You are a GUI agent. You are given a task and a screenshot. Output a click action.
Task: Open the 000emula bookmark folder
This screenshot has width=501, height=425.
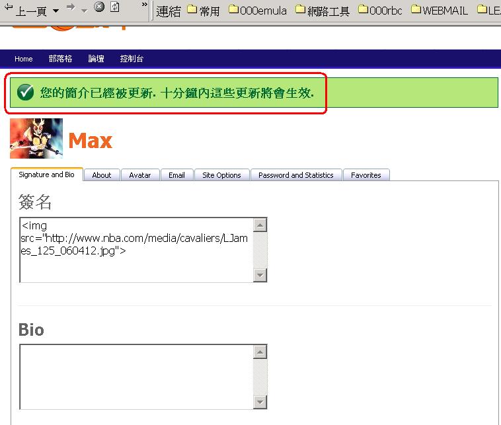[x=258, y=11]
